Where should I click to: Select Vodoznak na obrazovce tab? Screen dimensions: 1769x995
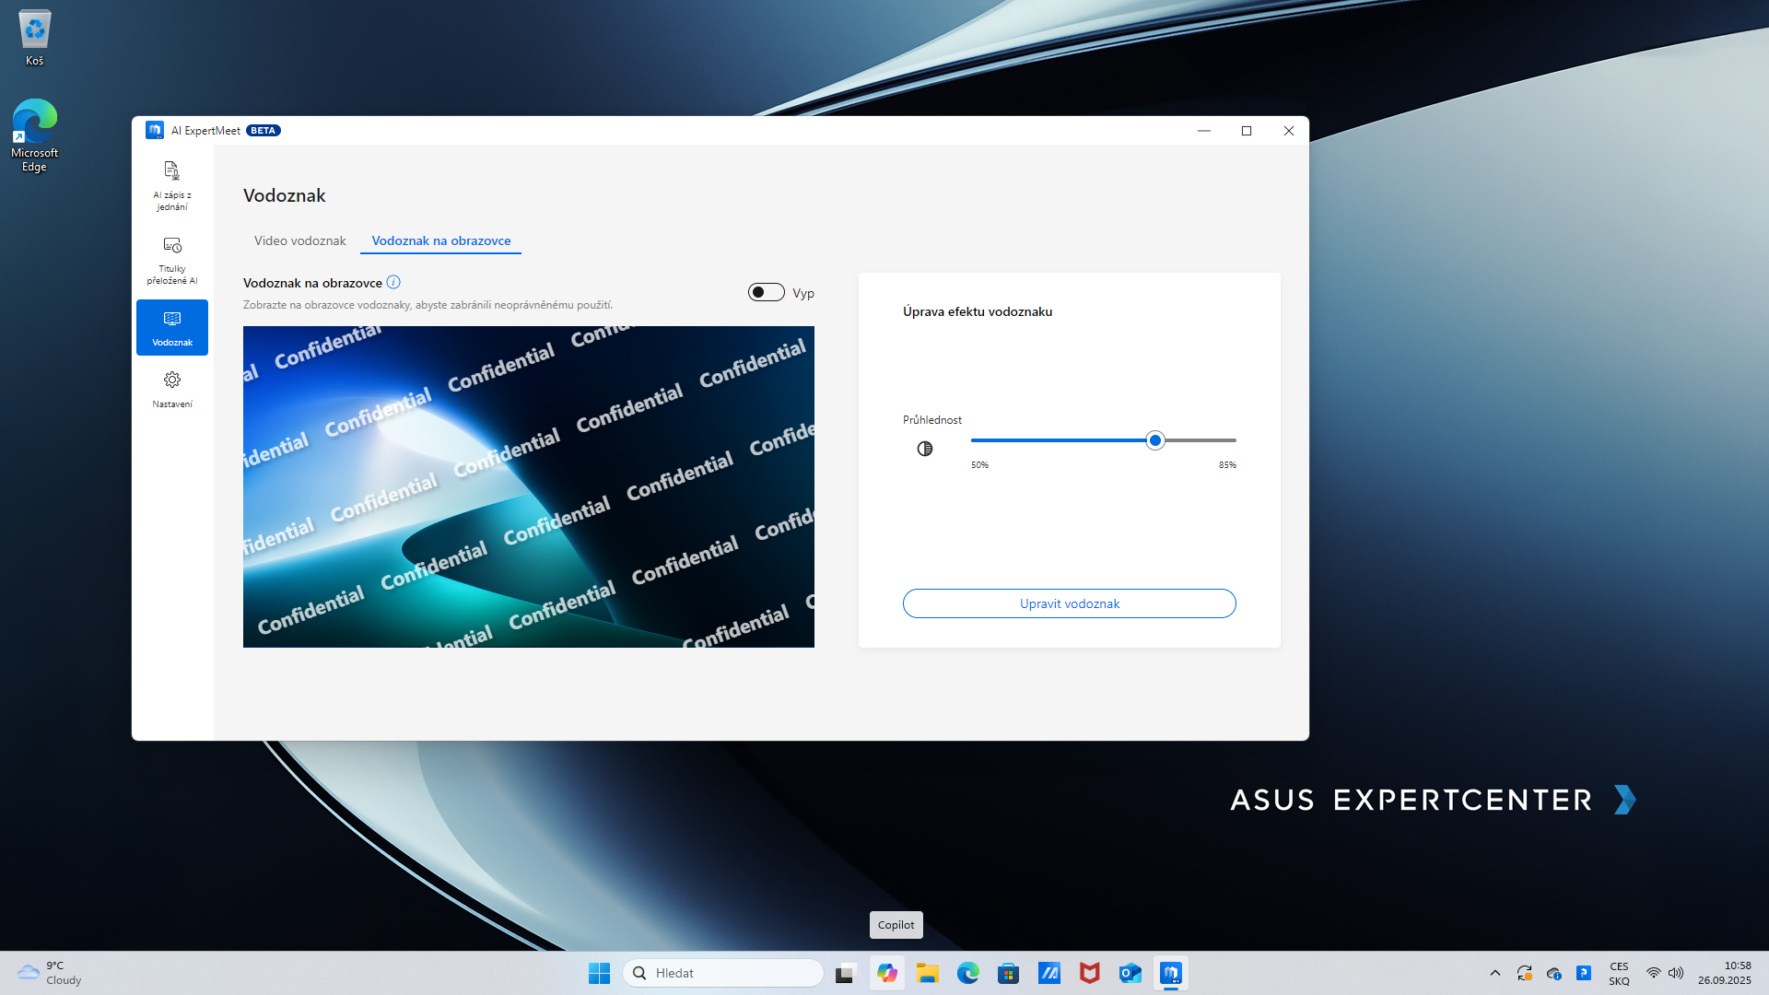click(440, 240)
